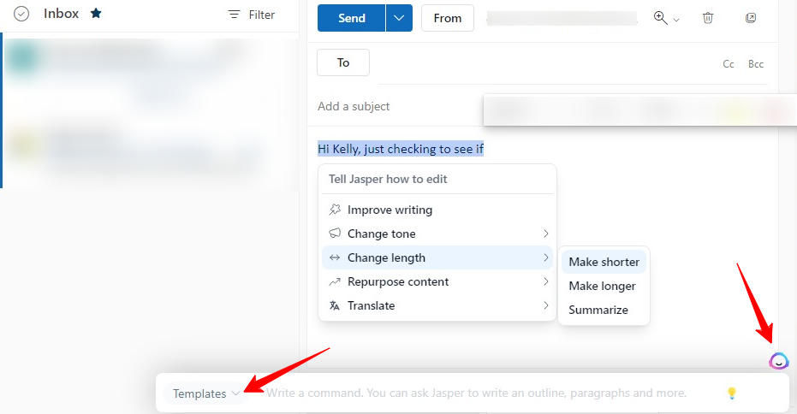This screenshot has height=414, width=797.
Task: Expand Repurpose content chevron arrow
Action: pyautogui.click(x=546, y=281)
